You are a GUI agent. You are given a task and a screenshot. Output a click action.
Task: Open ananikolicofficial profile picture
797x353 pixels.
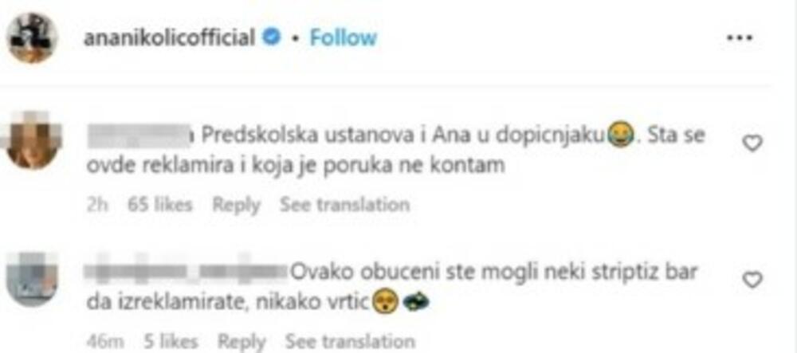33,37
